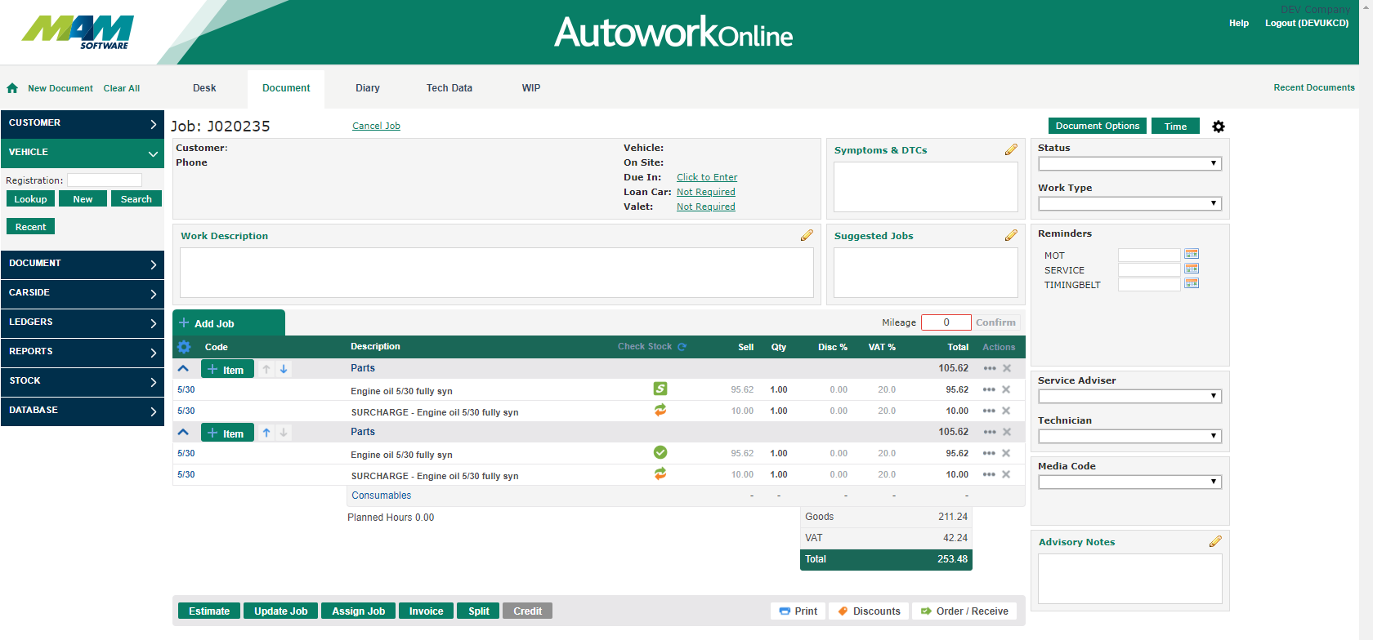The height and width of the screenshot is (640, 1373).
Task: Follow the Cancel Job link
Action: click(376, 126)
